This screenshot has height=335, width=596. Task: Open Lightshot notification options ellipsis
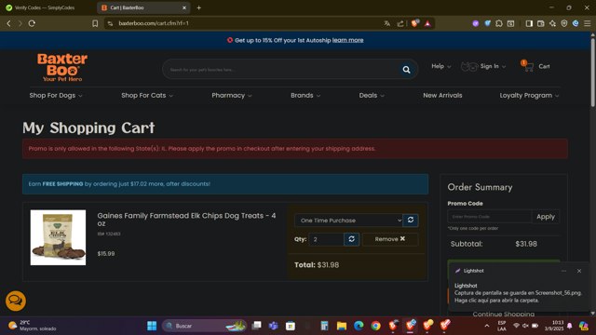click(x=563, y=271)
